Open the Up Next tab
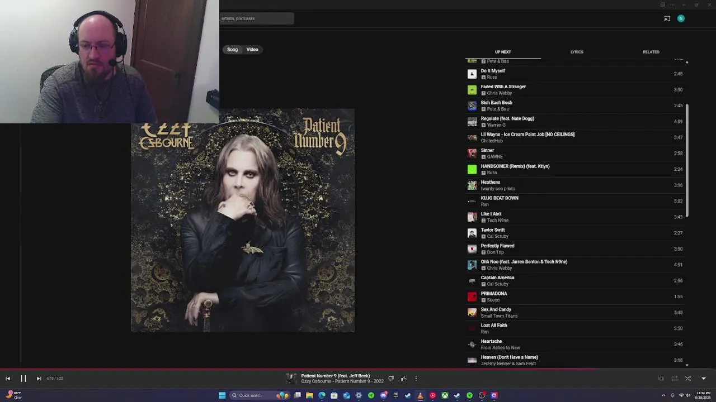Viewport: 716px width, 402px height. click(x=503, y=52)
